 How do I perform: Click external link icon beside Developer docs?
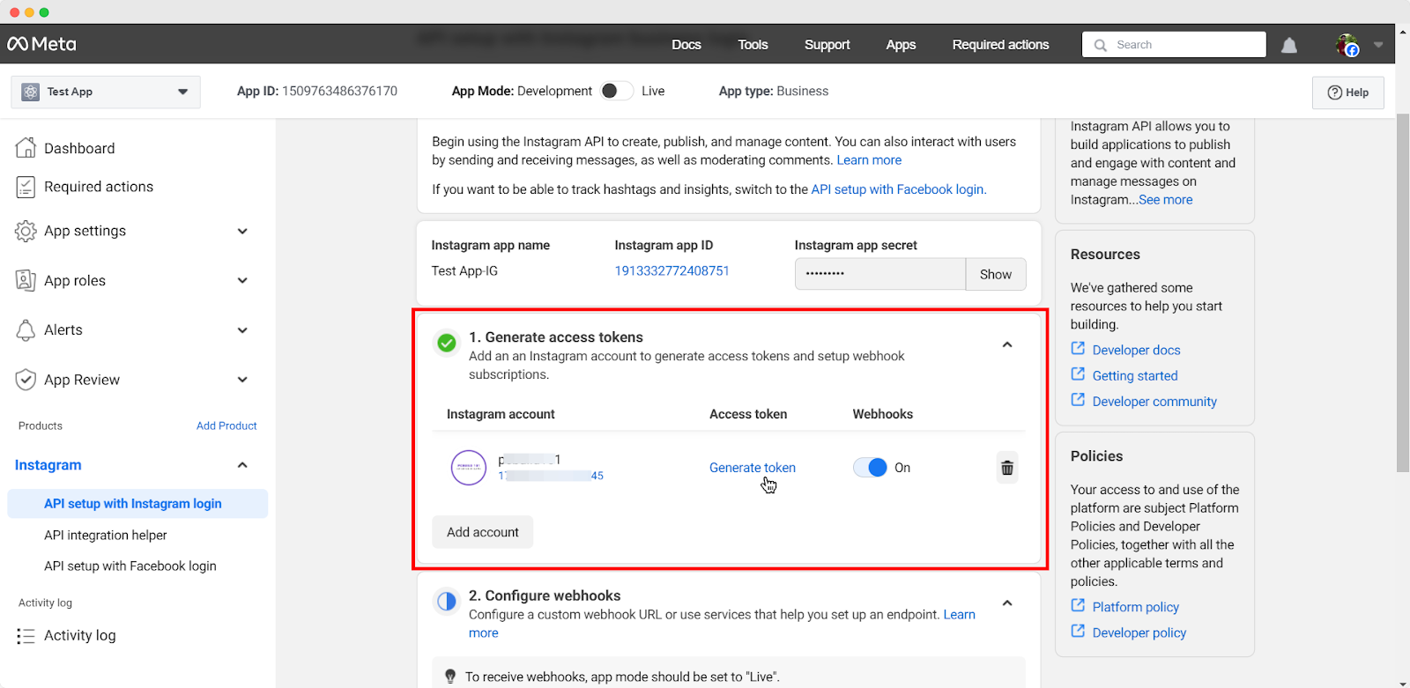click(1078, 349)
